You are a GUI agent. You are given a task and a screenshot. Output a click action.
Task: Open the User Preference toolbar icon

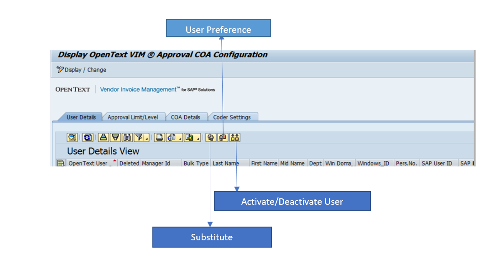pos(223,137)
